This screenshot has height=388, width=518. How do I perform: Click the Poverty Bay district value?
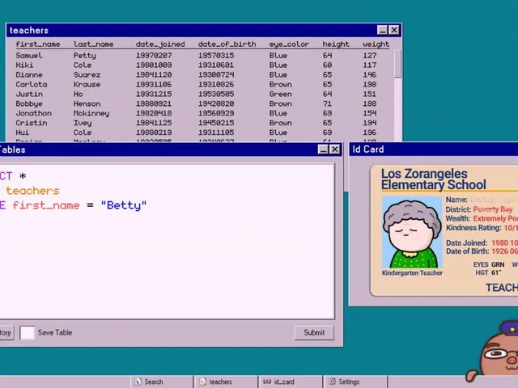tap(493, 209)
